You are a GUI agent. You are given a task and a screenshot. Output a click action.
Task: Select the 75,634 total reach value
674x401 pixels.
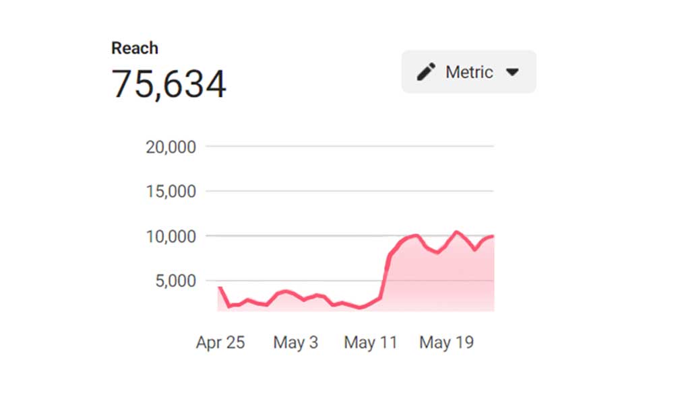[x=168, y=84]
